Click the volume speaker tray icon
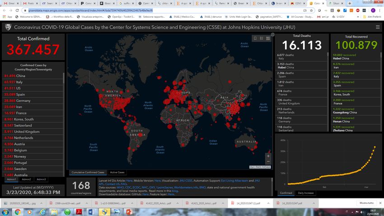This screenshot has width=384, height=216. [362, 212]
